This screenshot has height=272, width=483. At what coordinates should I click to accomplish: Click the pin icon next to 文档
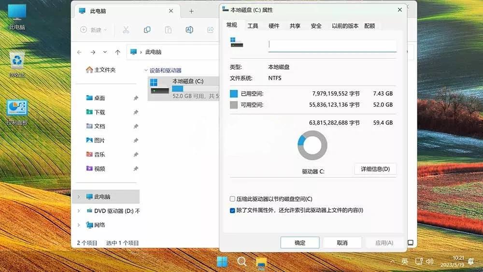(136, 126)
